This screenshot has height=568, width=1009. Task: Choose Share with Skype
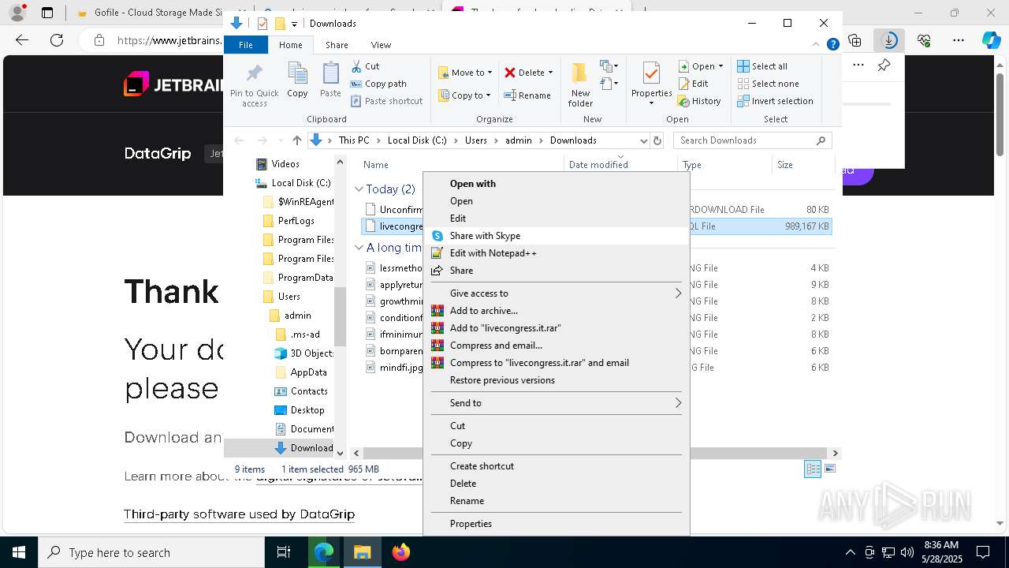(557, 236)
